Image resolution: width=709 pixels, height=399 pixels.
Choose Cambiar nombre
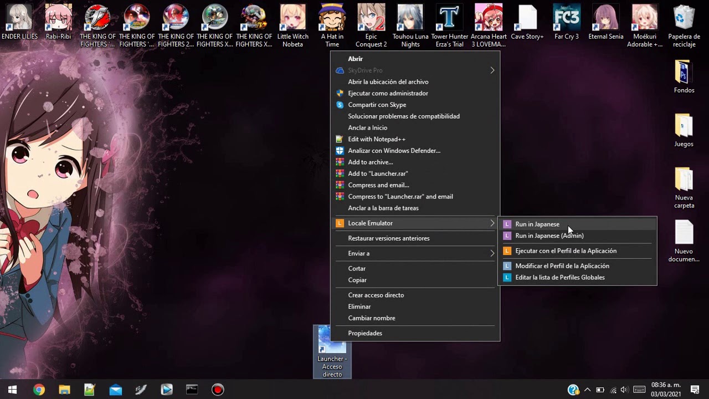coord(415,318)
